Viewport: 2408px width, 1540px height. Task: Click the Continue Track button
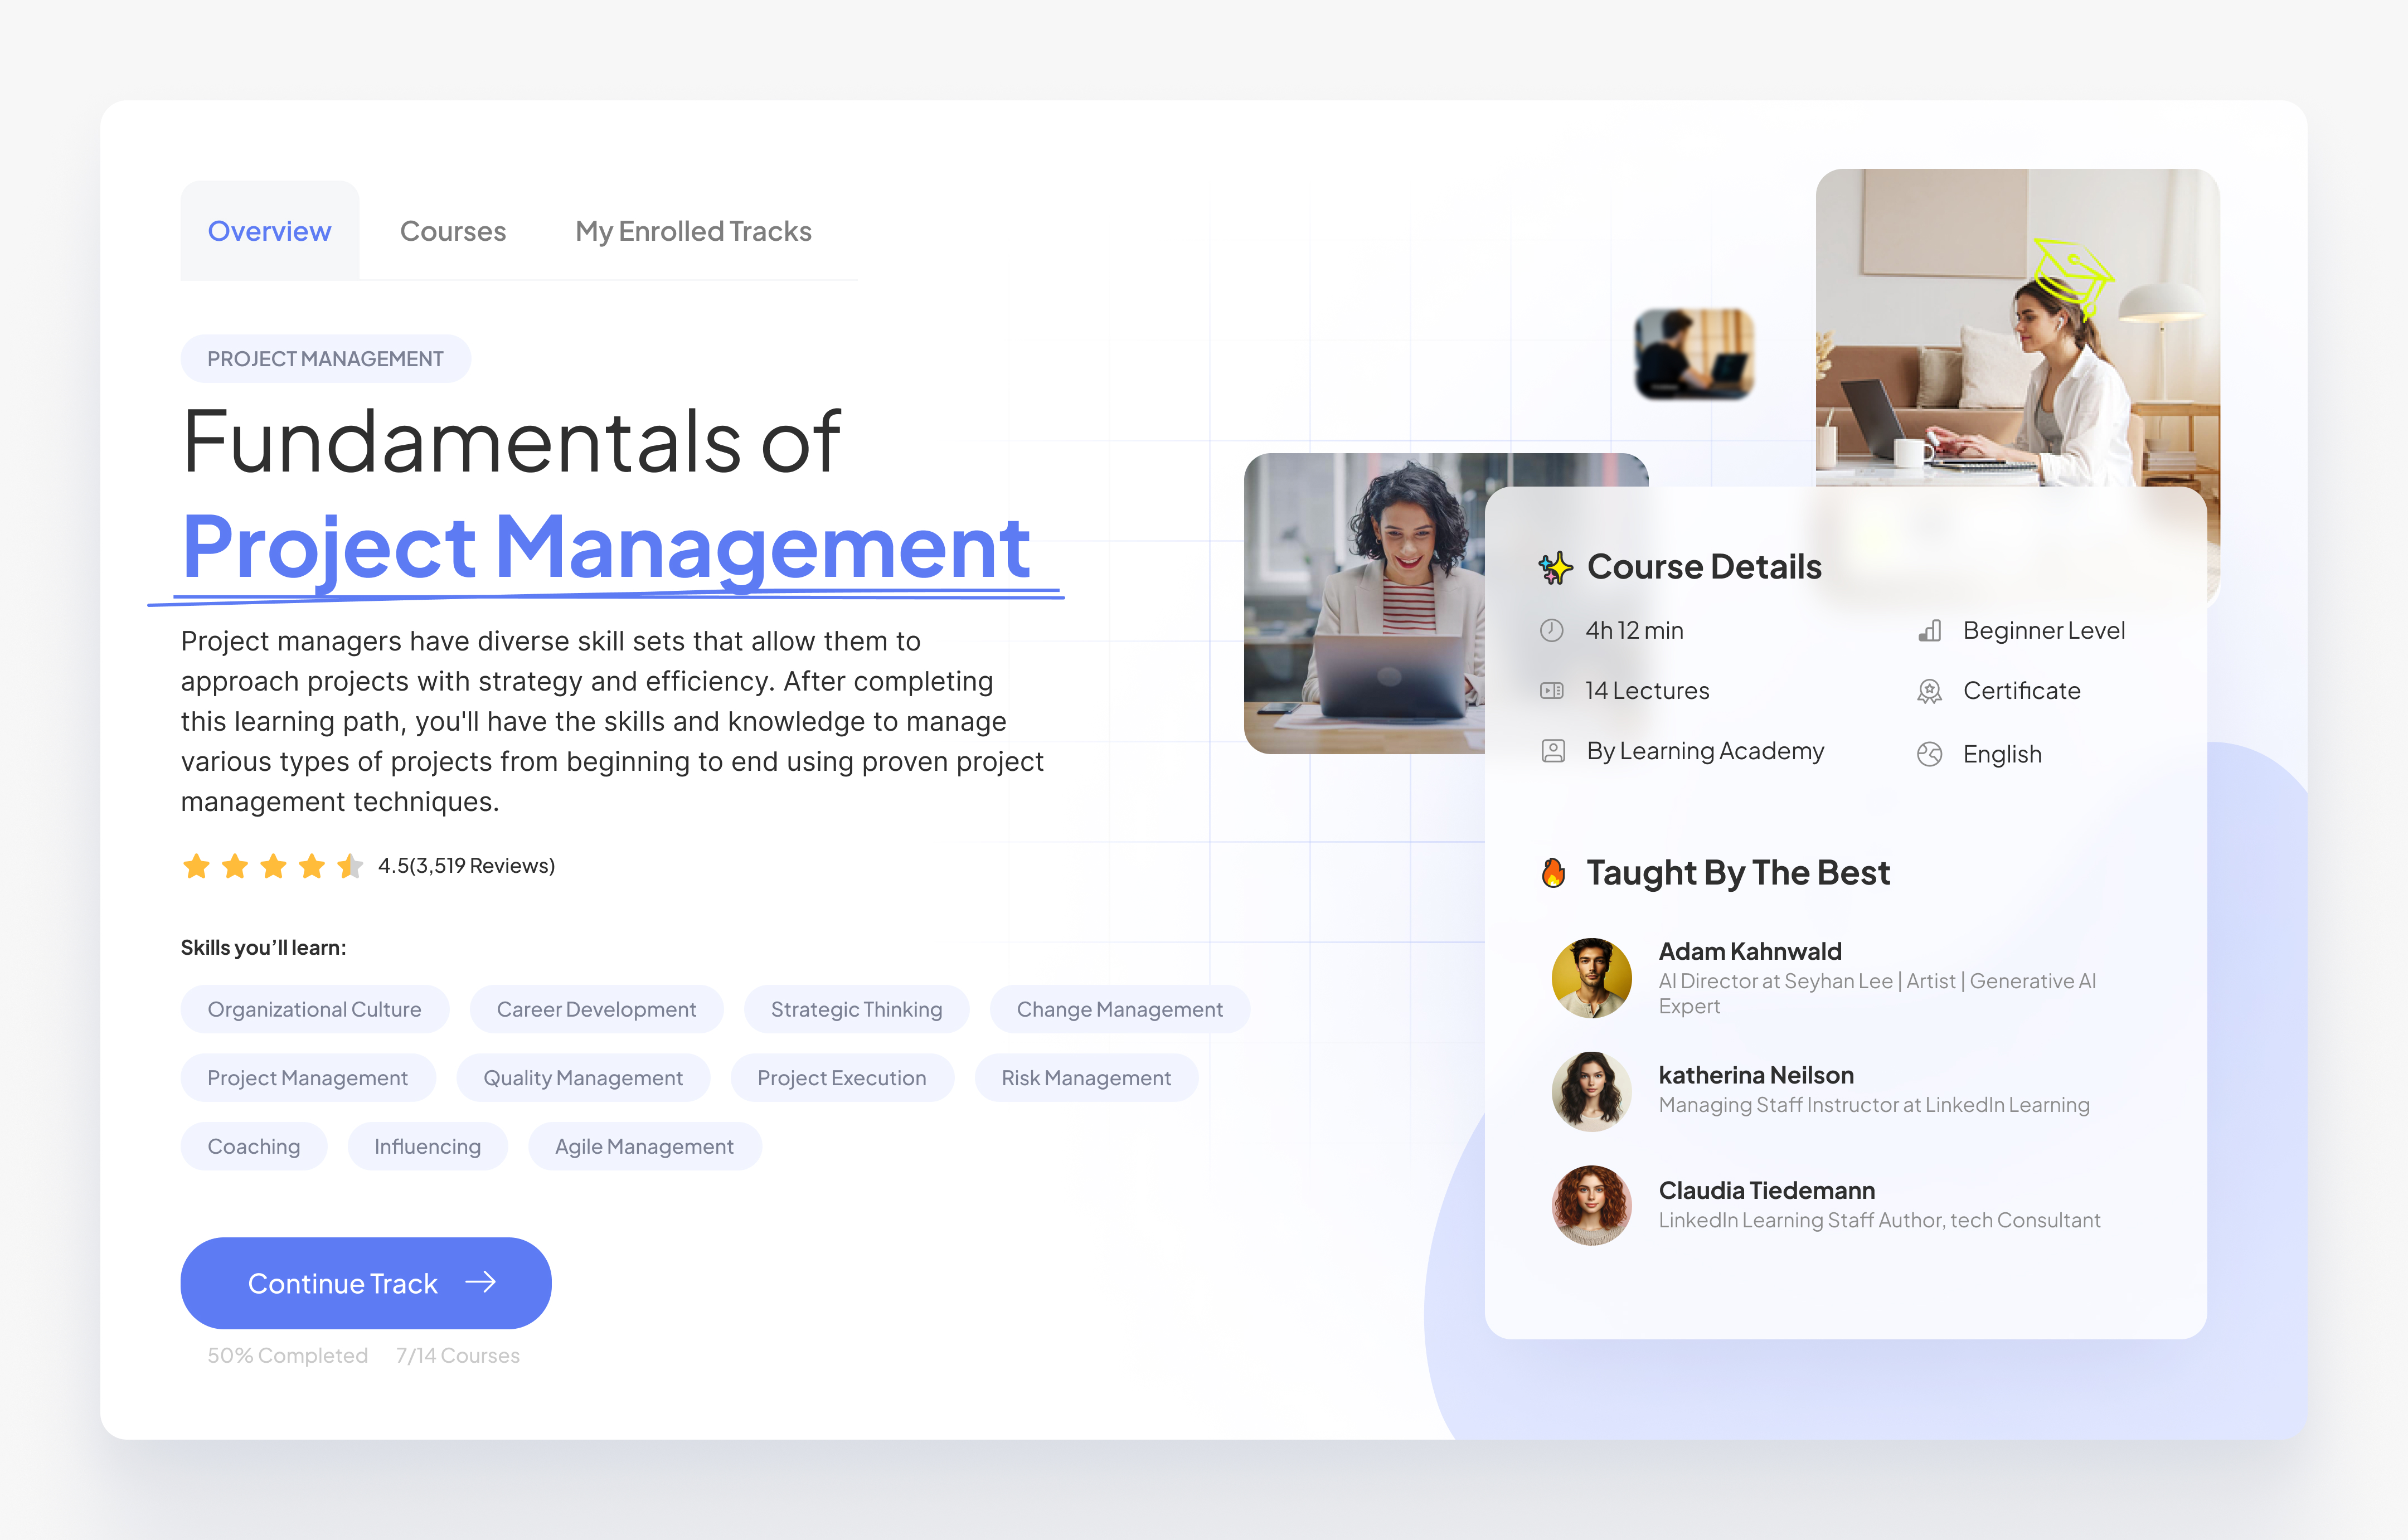pyautogui.click(x=366, y=1283)
